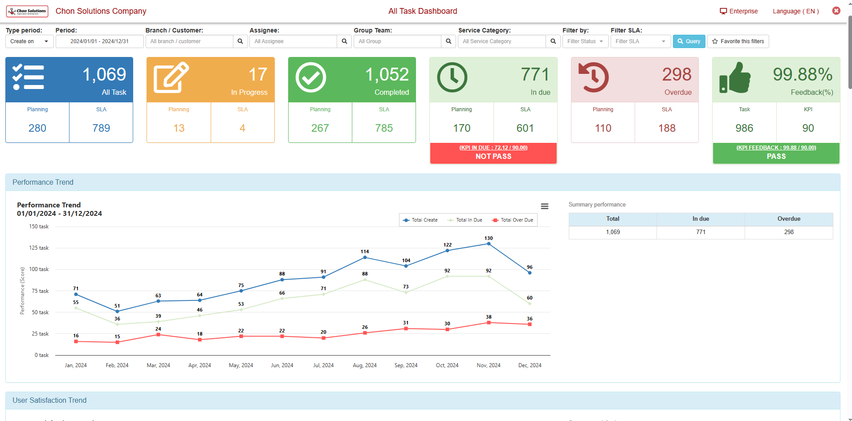Toggle Total Over Due legend series
This screenshot has height=421, width=852.
pyautogui.click(x=513, y=220)
